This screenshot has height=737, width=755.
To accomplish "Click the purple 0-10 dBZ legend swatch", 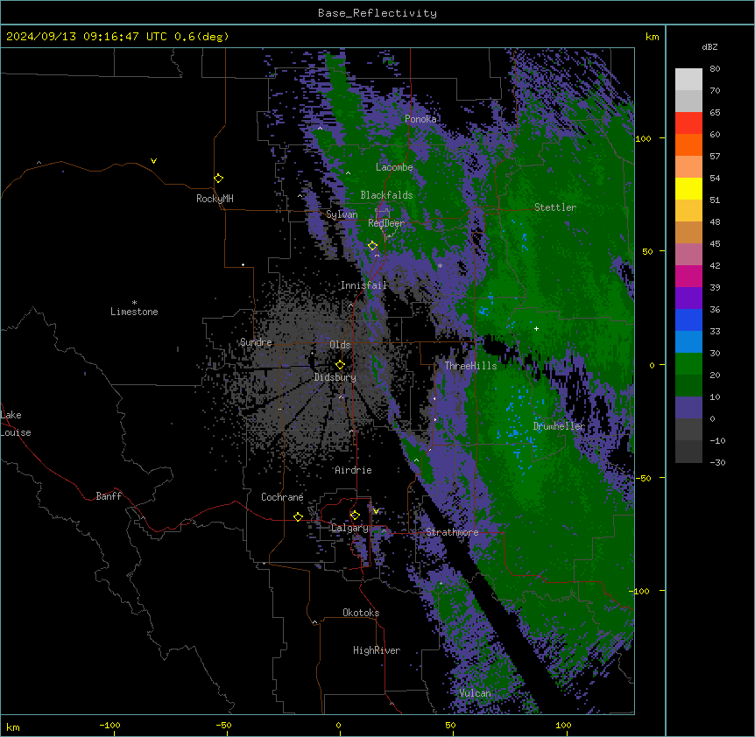I will point(688,408).
